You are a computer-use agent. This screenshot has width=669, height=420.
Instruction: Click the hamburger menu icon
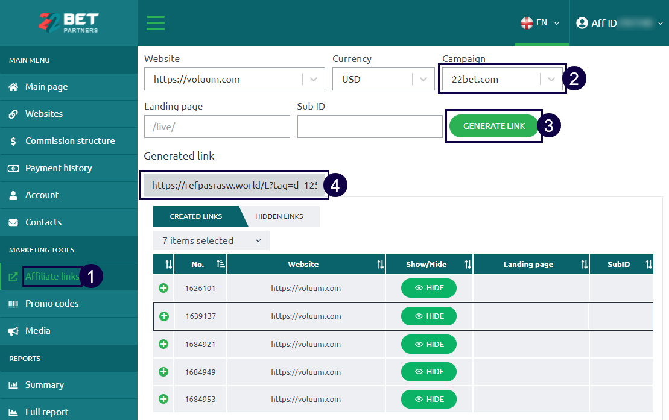click(156, 23)
